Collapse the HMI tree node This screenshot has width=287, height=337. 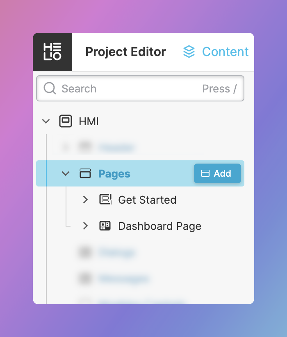click(x=46, y=121)
